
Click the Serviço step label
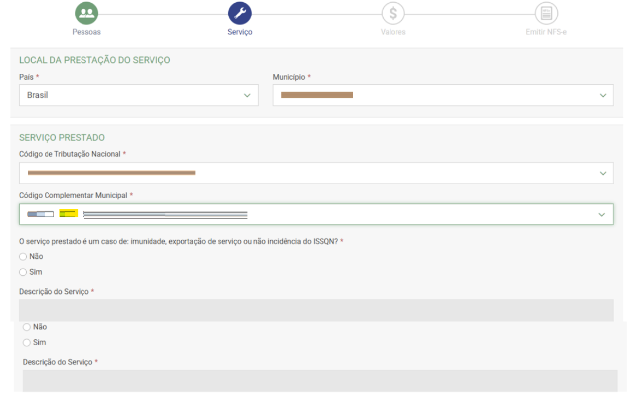[240, 32]
